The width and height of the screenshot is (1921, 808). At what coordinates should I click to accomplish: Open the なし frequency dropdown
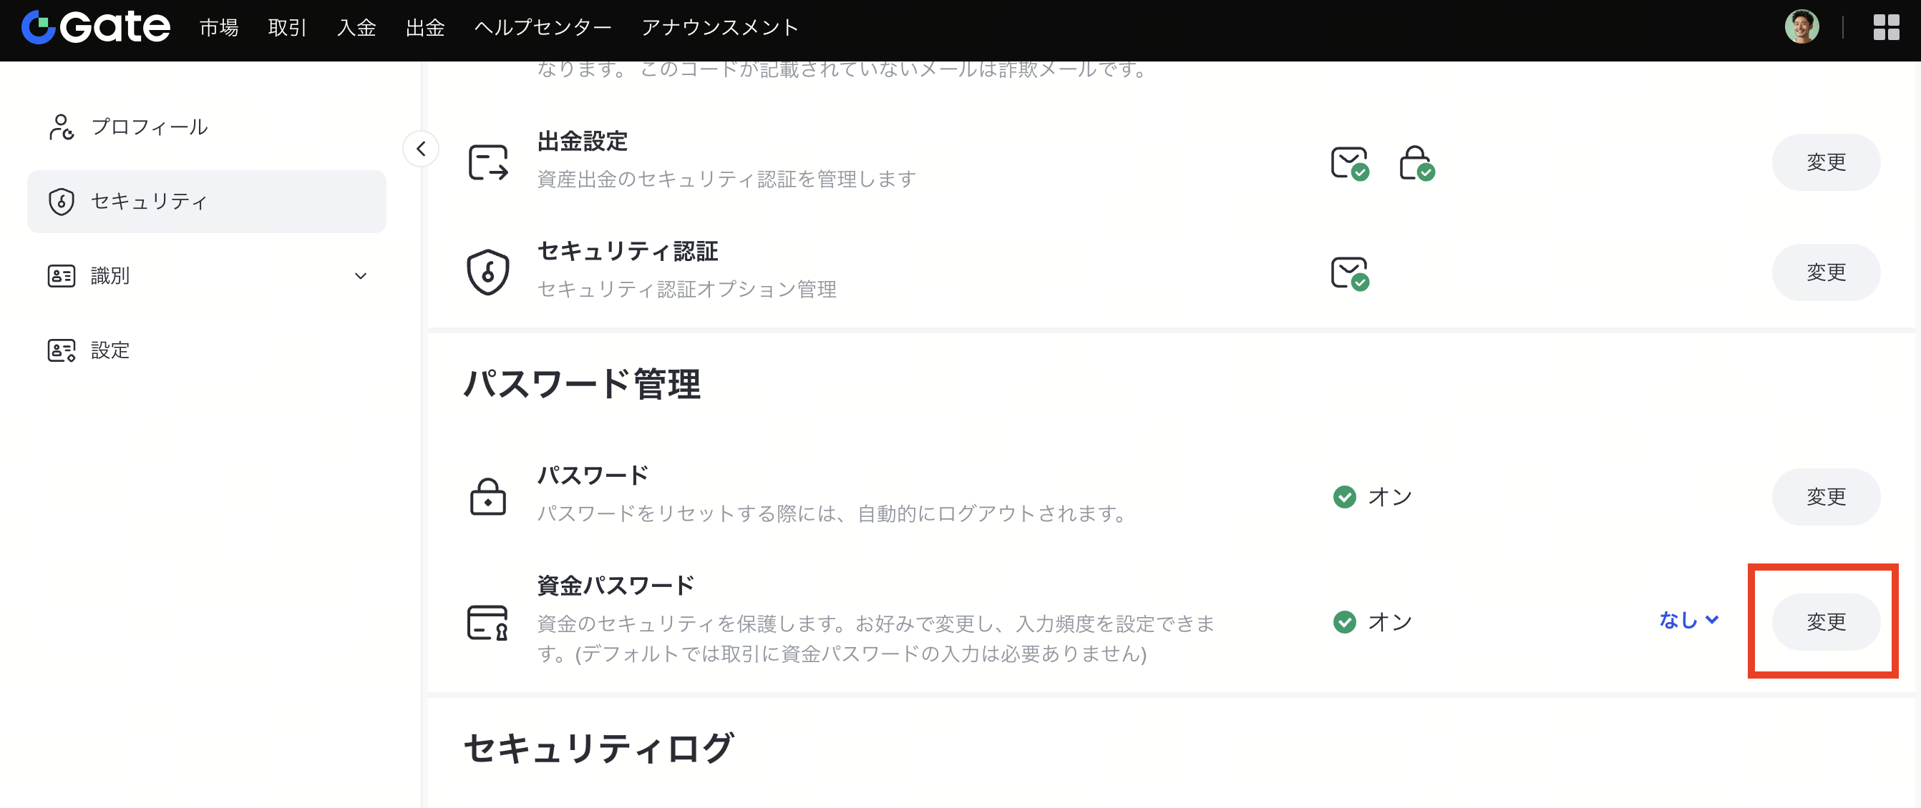click(x=1688, y=620)
